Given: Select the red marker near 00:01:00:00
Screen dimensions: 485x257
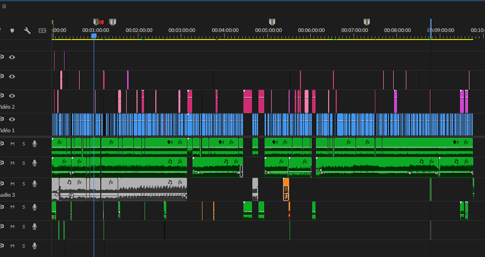Looking at the screenshot, I should coord(102,22).
